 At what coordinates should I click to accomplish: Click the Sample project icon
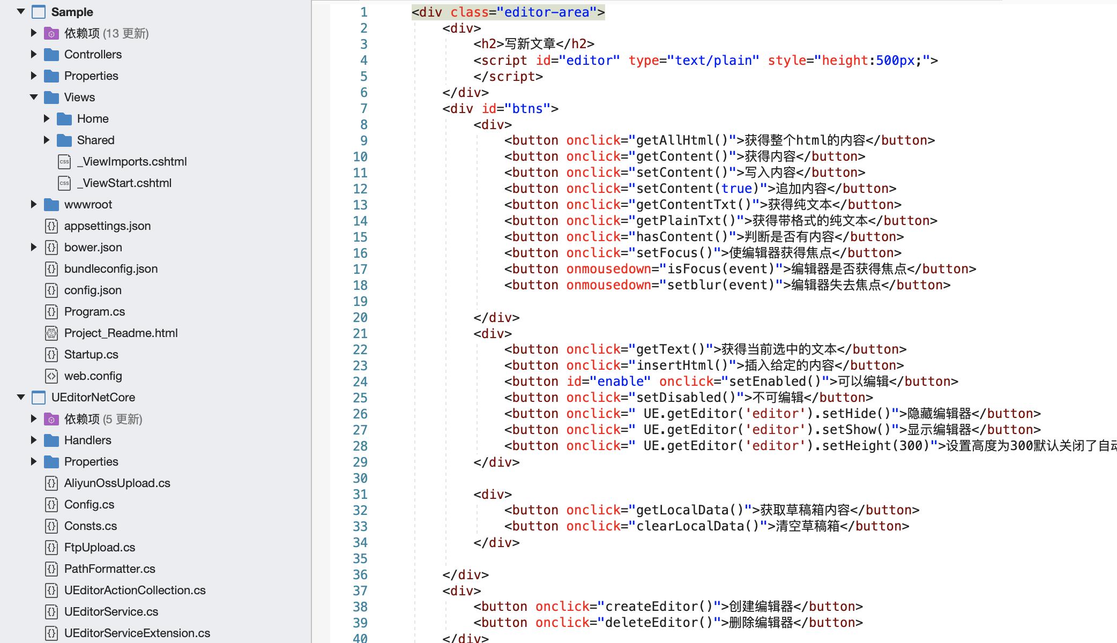[x=39, y=12]
